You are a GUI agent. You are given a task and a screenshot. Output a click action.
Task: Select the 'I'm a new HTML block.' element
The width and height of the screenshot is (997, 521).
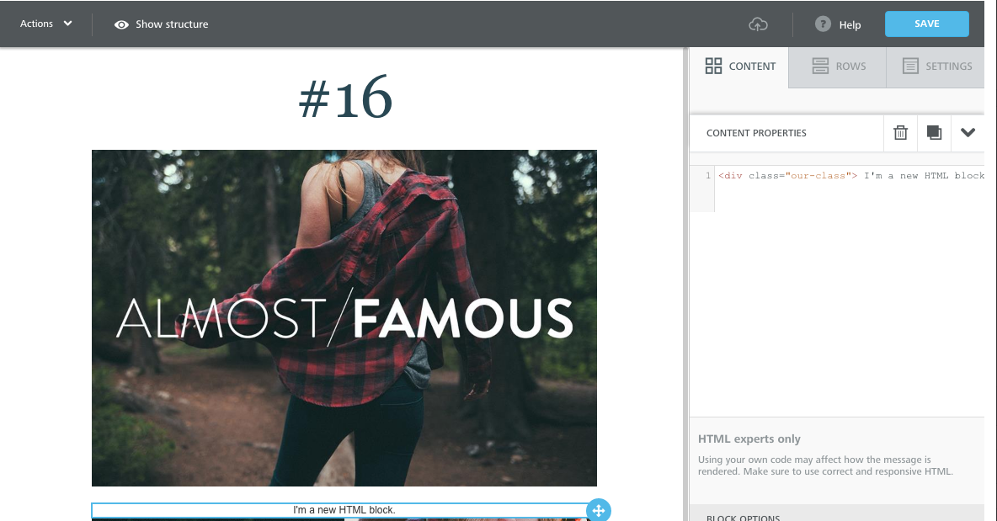344,510
